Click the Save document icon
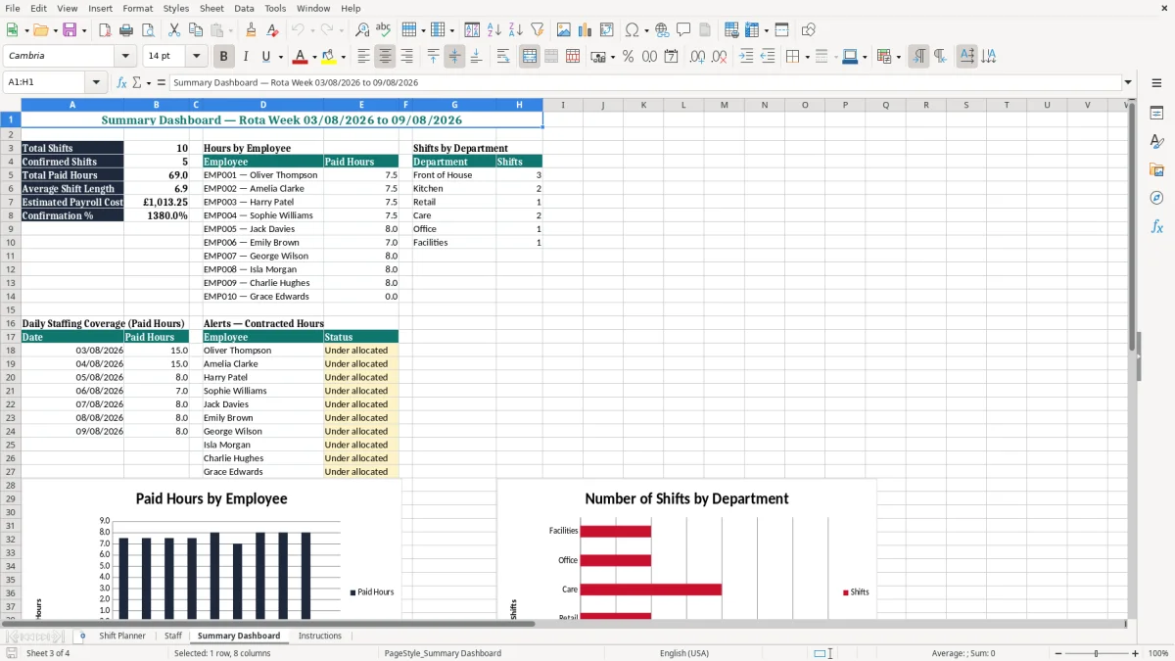The image size is (1175, 661). pos(70,30)
